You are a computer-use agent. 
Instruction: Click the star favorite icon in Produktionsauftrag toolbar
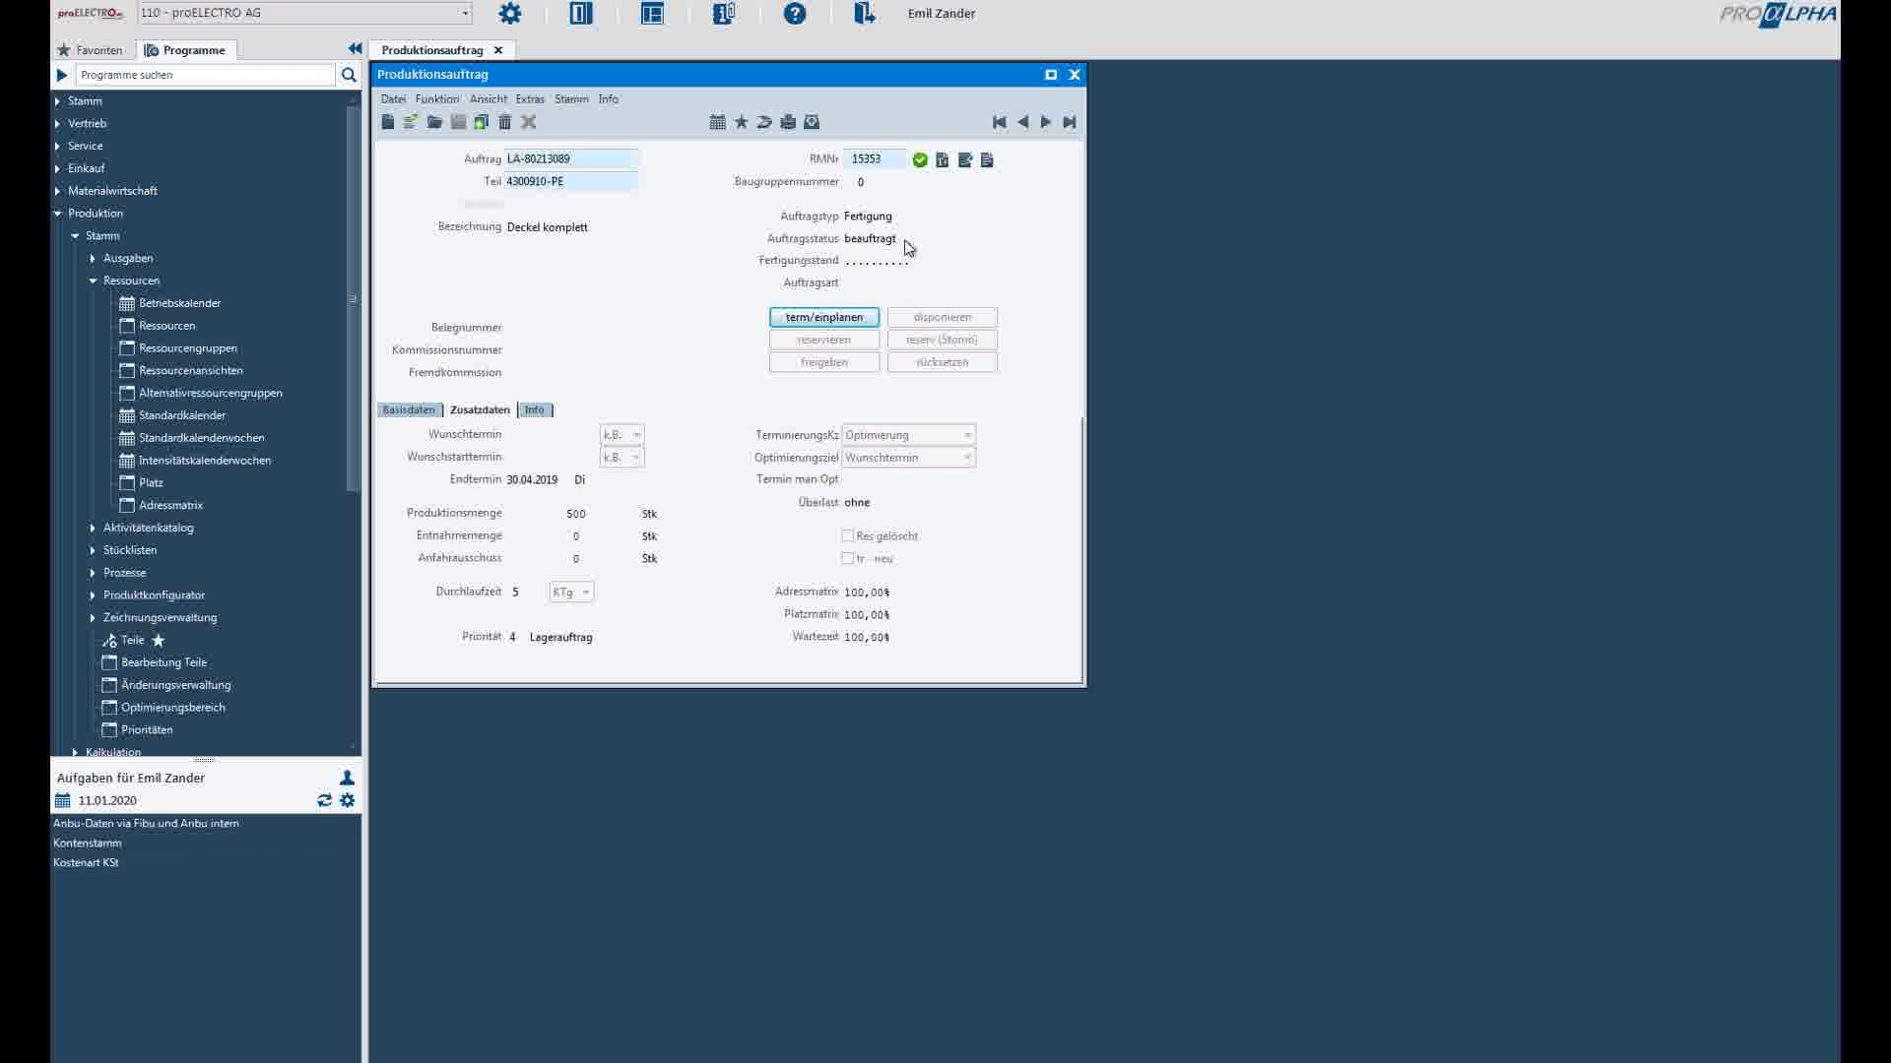tap(742, 122)
